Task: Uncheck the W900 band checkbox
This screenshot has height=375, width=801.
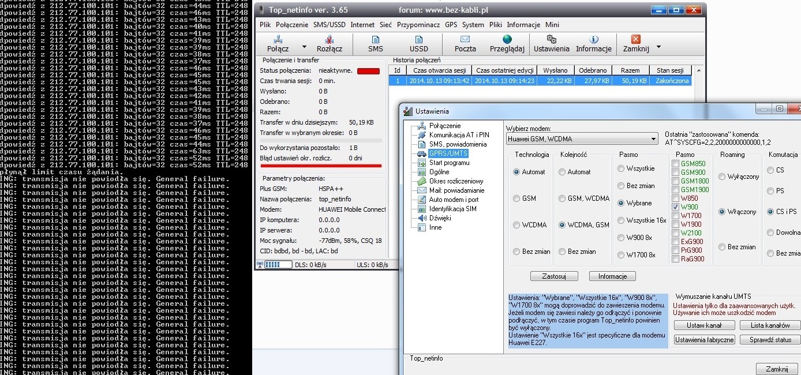Action: click(676, 207)
